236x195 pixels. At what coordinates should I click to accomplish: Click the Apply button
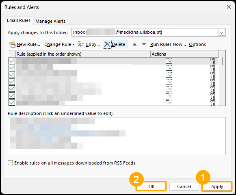217,186
